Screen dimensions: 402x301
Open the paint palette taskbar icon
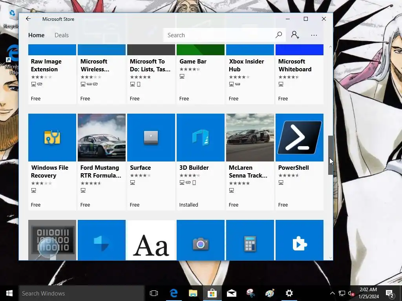(x=270, y=293)
